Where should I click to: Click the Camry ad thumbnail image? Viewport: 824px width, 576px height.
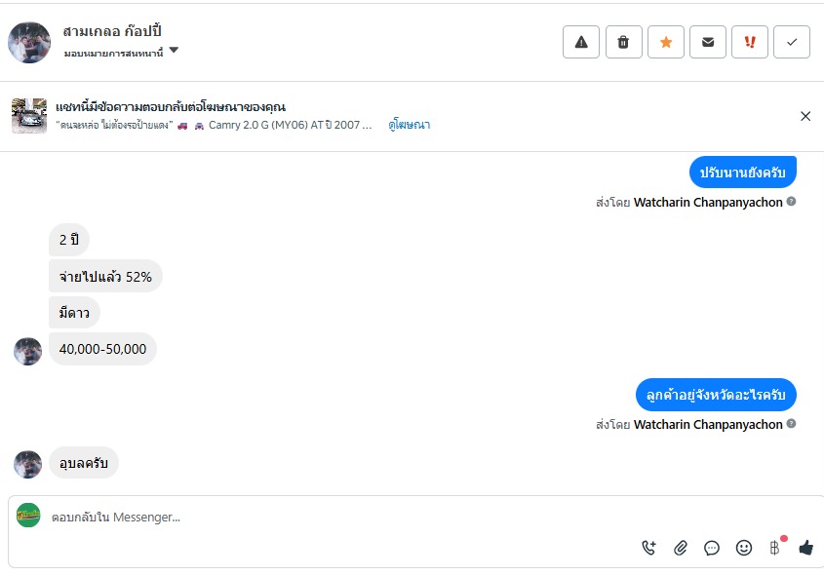(x=29, y=116)
